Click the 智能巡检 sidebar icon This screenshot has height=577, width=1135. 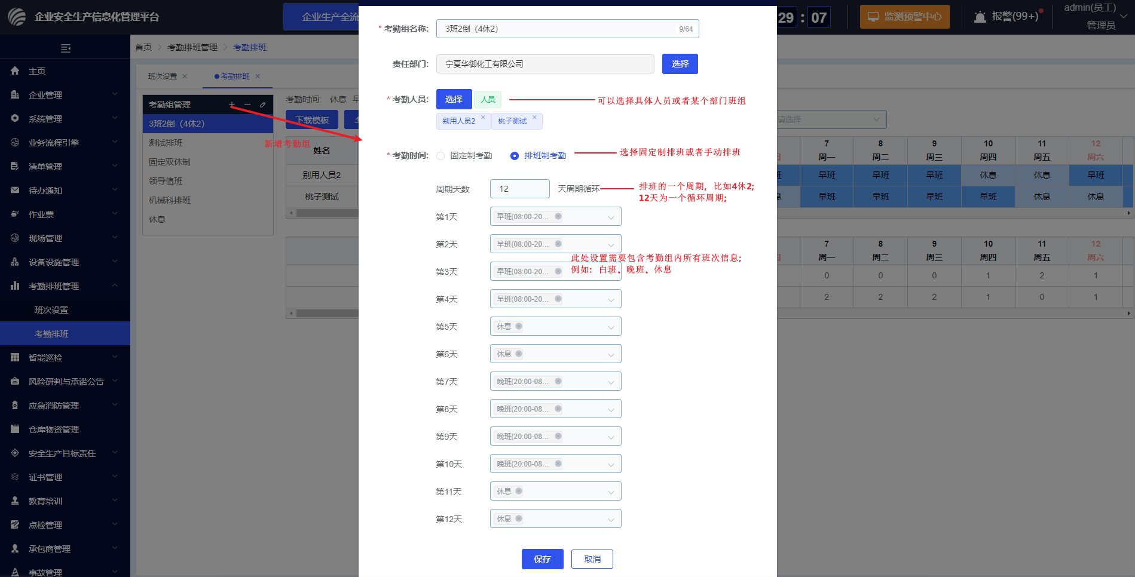[15, 357]
